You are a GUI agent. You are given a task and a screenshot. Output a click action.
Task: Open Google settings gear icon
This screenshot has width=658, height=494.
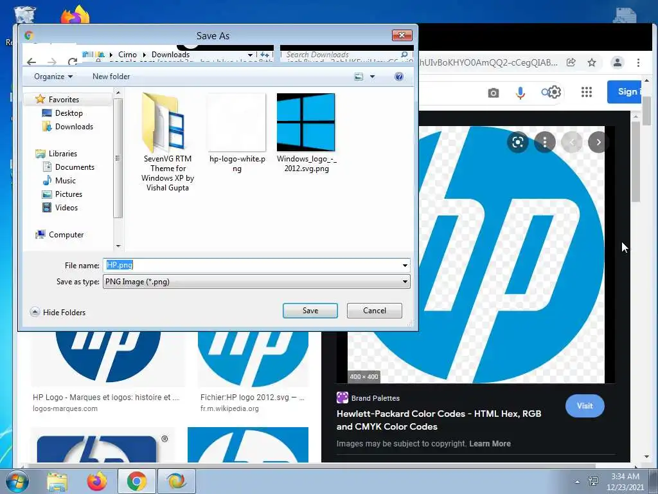(555, 91)
